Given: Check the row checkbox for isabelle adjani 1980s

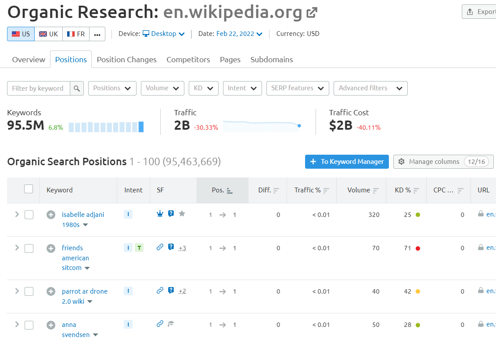Looking at the screenshot, I should [x=29, y=215].
